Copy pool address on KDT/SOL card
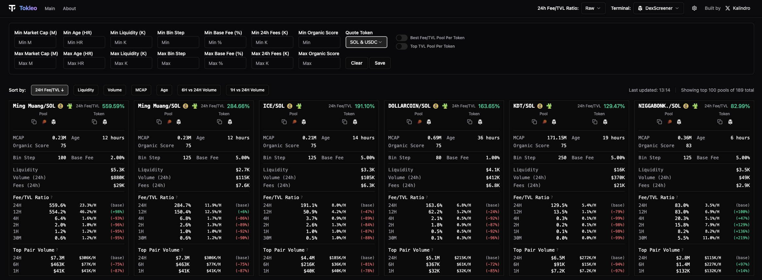 click(x=534, y=122)
